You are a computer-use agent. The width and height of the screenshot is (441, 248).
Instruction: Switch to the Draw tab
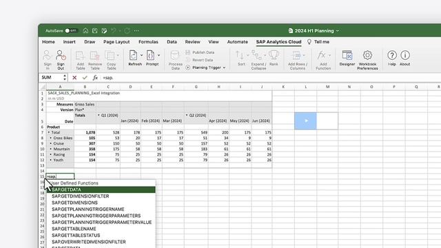tap(90, 41)
